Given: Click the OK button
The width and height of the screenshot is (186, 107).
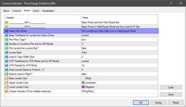Looking at the screenshot, I should coord(141,103).
